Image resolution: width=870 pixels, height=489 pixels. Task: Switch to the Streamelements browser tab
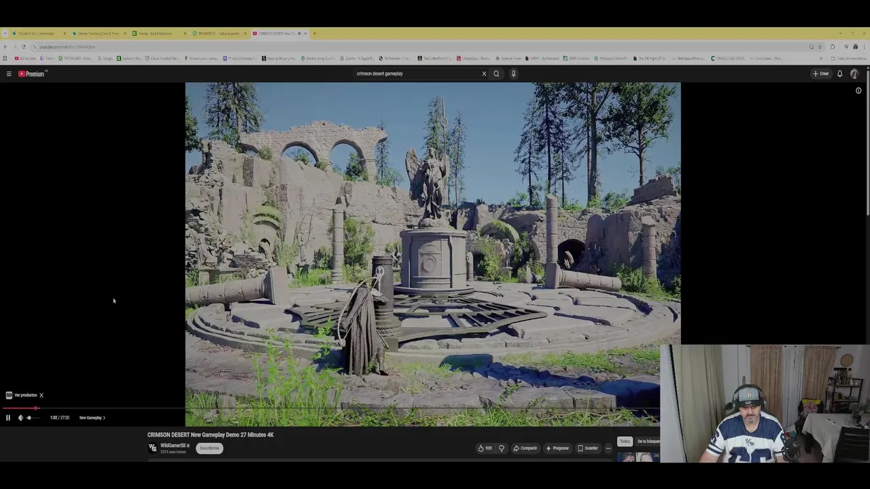click(x=37, y=33)
